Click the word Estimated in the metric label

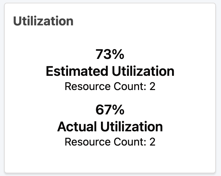tap(77, 71)
